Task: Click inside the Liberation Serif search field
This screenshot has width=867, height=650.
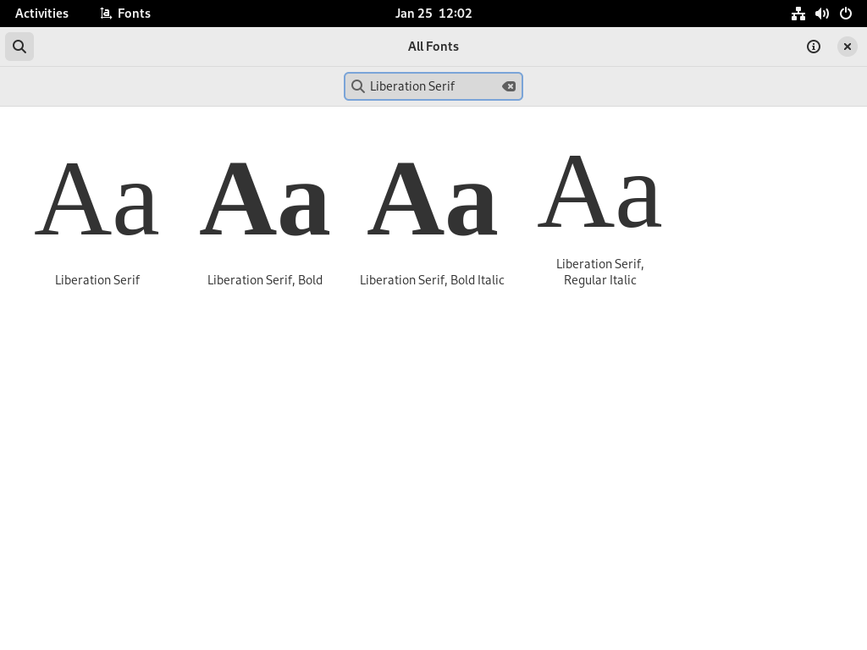Action: coord(433,86)
